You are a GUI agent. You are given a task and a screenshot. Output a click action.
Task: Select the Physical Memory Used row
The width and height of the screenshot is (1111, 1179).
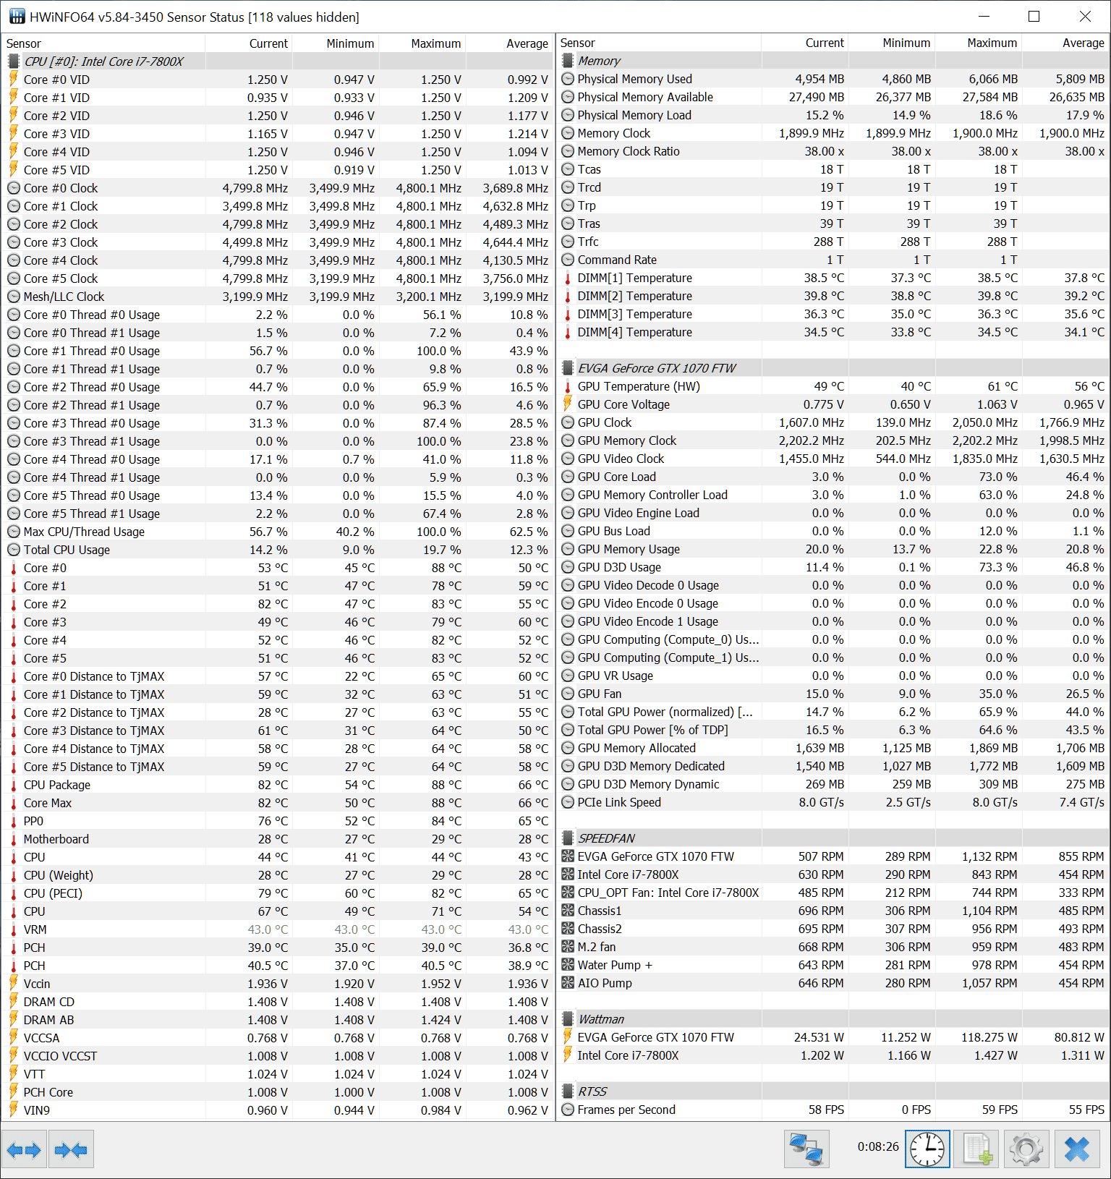point(833,79)
